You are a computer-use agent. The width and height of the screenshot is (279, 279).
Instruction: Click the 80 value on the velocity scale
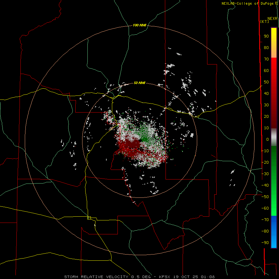click(266, 48)
